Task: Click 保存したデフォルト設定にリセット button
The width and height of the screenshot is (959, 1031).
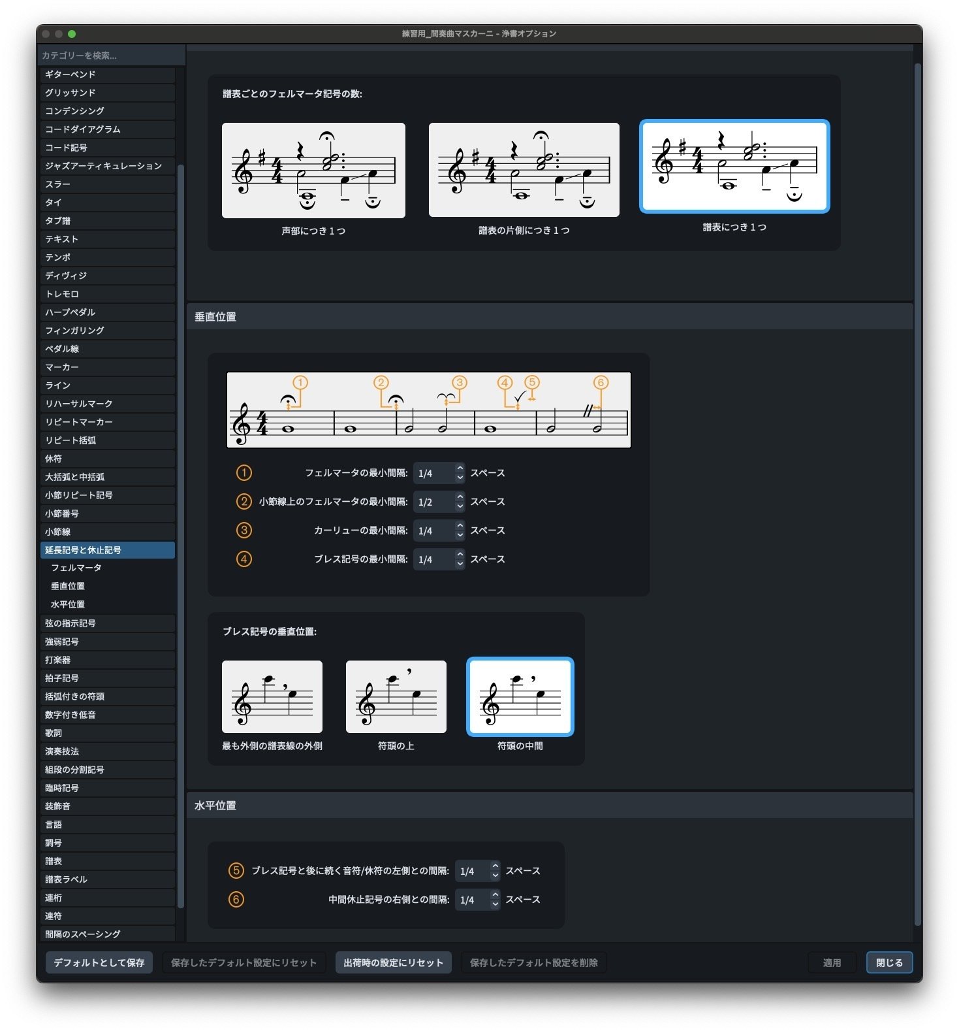Action: point(244,962)
